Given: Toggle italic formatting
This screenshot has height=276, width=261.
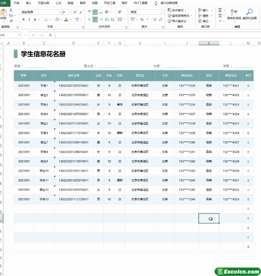Looking at the screenshot, I should pyautogui.click(x=29, y=19).
